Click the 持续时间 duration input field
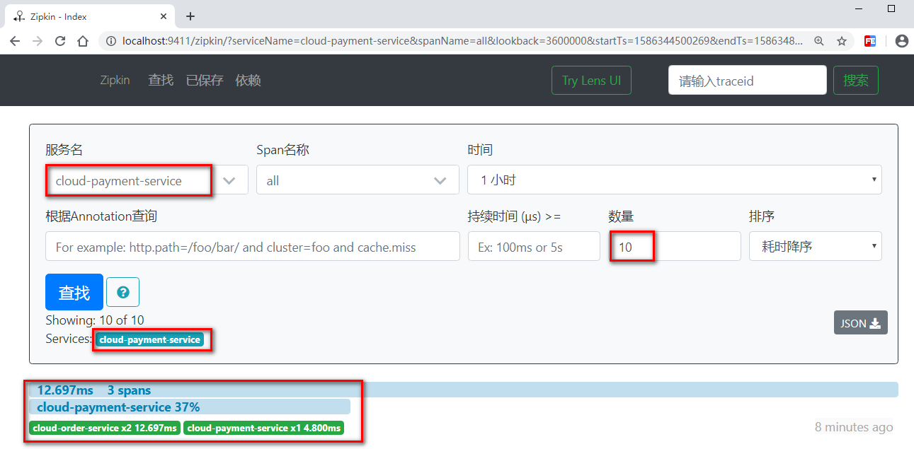Screen dimensions: 914x449 point(534,246)
